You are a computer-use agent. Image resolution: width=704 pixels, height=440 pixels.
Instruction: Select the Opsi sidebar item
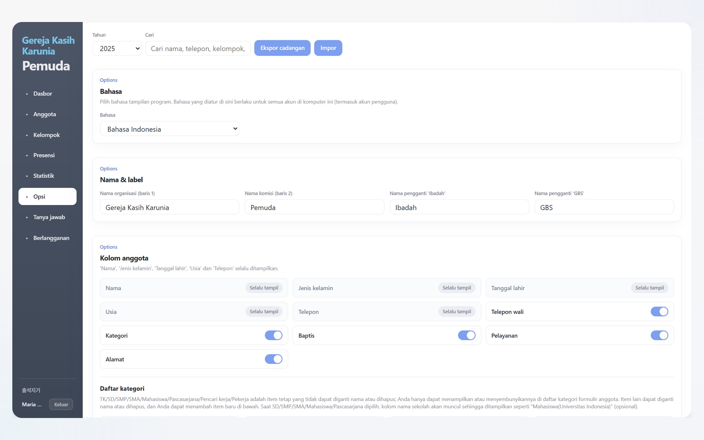[48, 197]
